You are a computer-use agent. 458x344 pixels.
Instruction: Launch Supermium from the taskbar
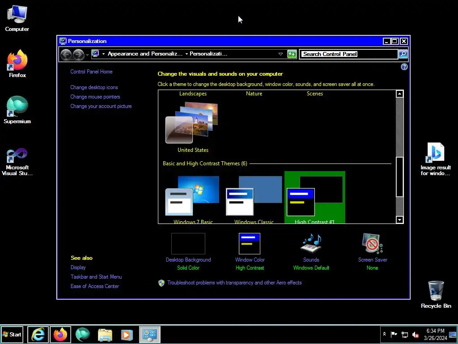coord(83,334)
